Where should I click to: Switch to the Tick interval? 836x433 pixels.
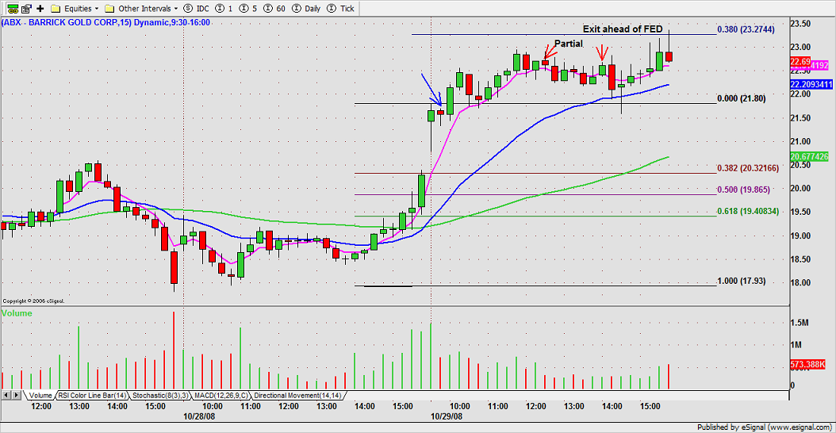coord(339,9)
